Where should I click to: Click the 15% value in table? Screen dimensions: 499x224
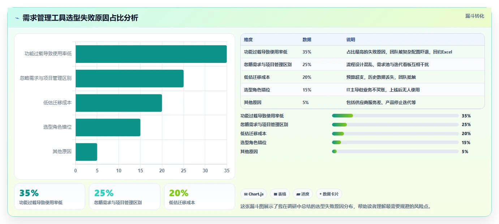pos(307,90)
